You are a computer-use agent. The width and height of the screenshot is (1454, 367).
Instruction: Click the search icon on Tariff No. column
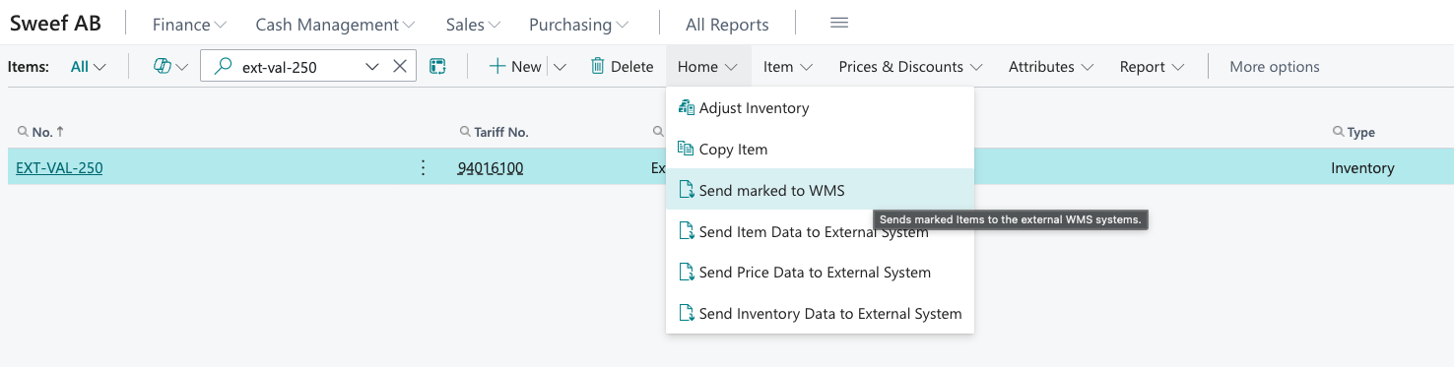click(x=465, y=132)
